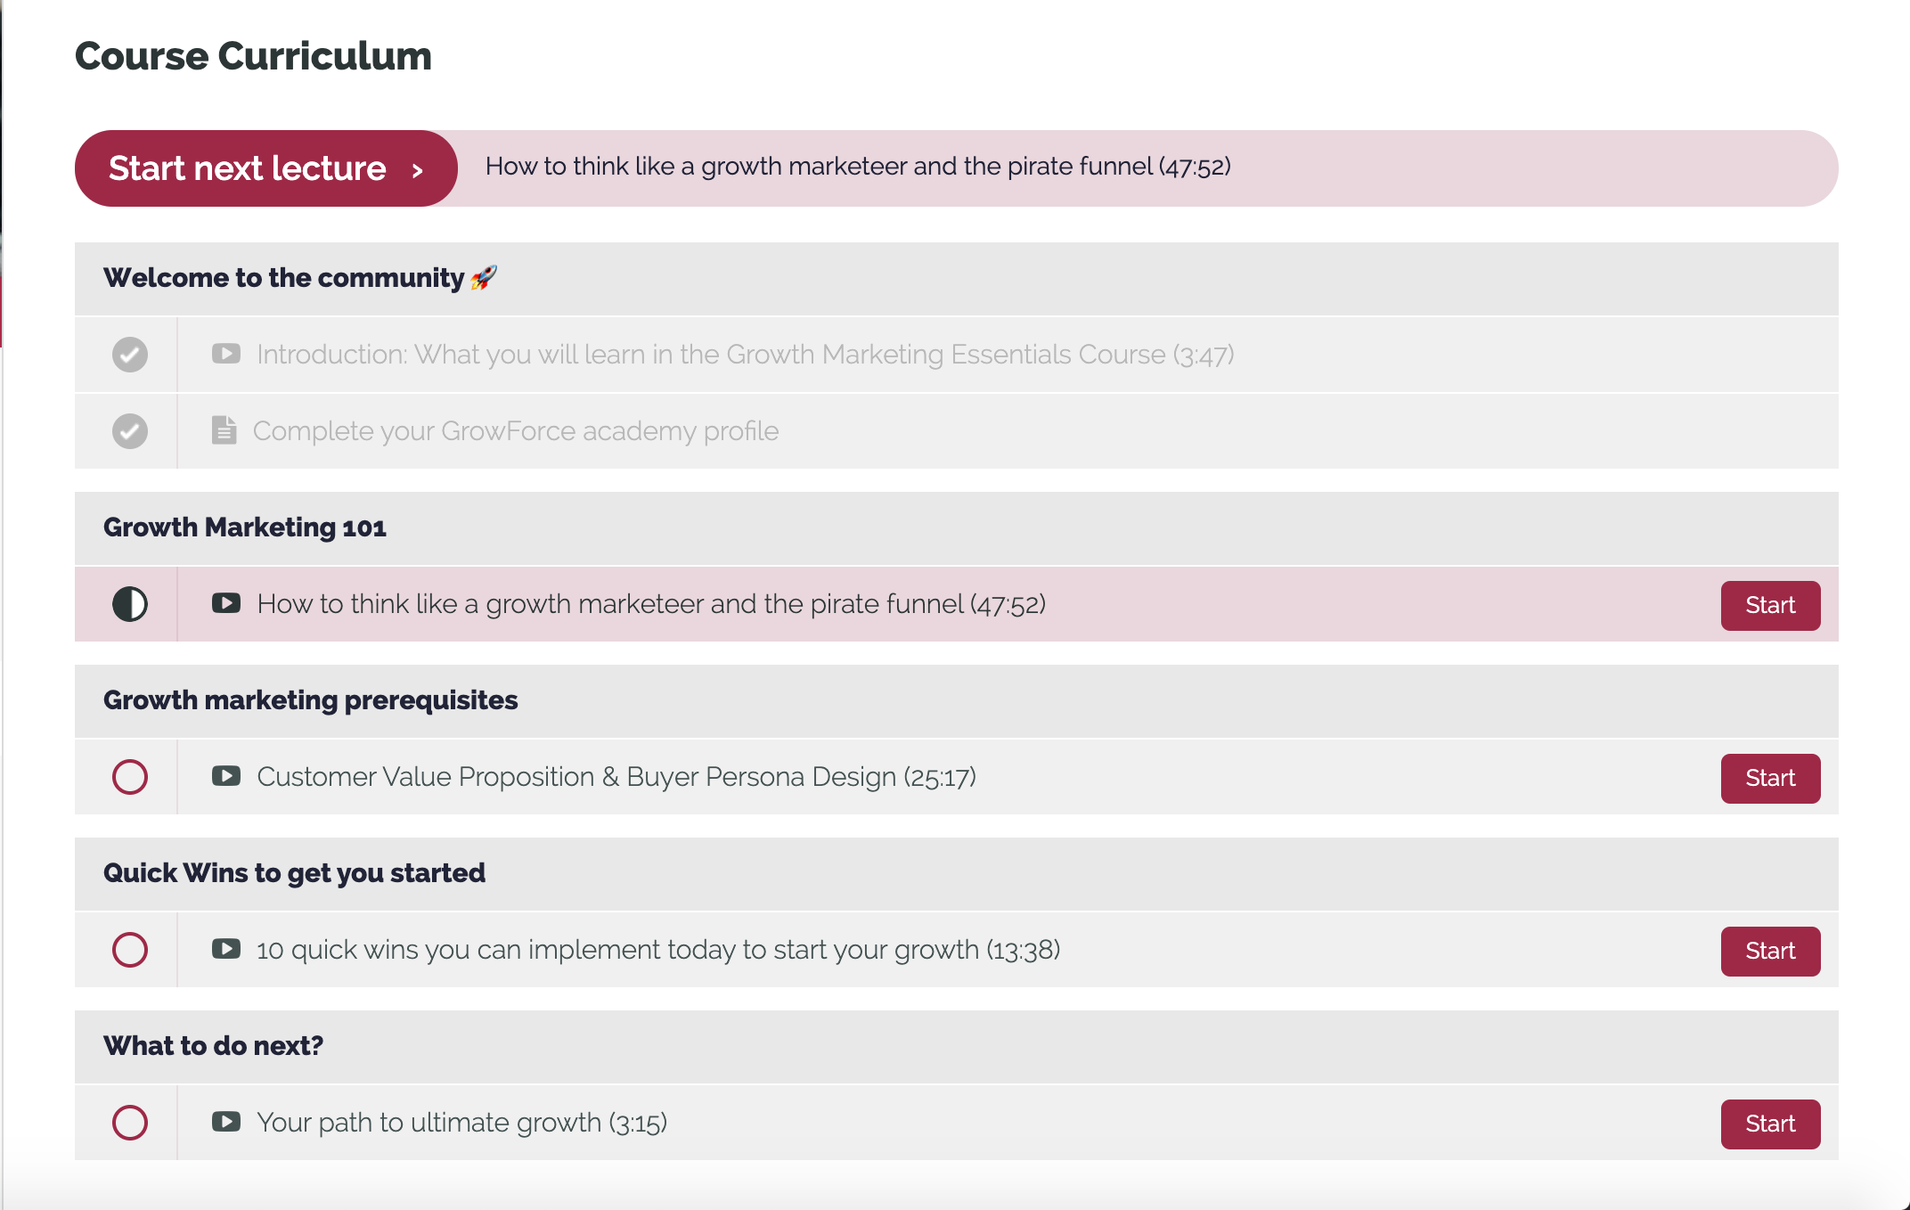Screen dimensions: 1910x1210
Task: Click the completed checkmark on the Introduction lecture
Action: click(x=130, y=354)
